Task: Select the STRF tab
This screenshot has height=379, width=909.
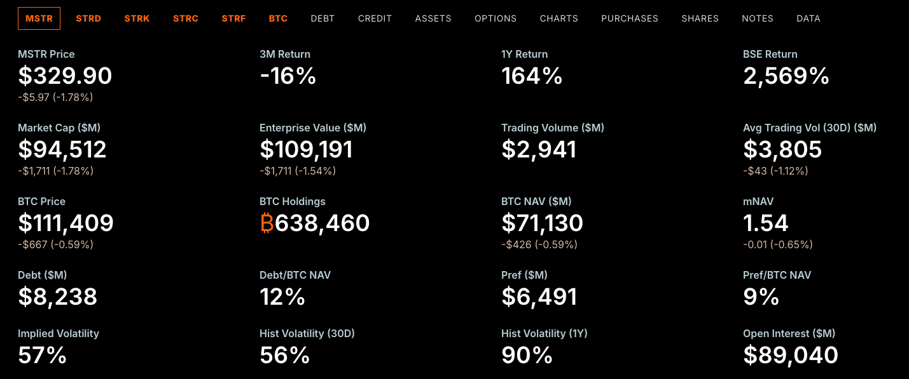Action: pos(233,18)
